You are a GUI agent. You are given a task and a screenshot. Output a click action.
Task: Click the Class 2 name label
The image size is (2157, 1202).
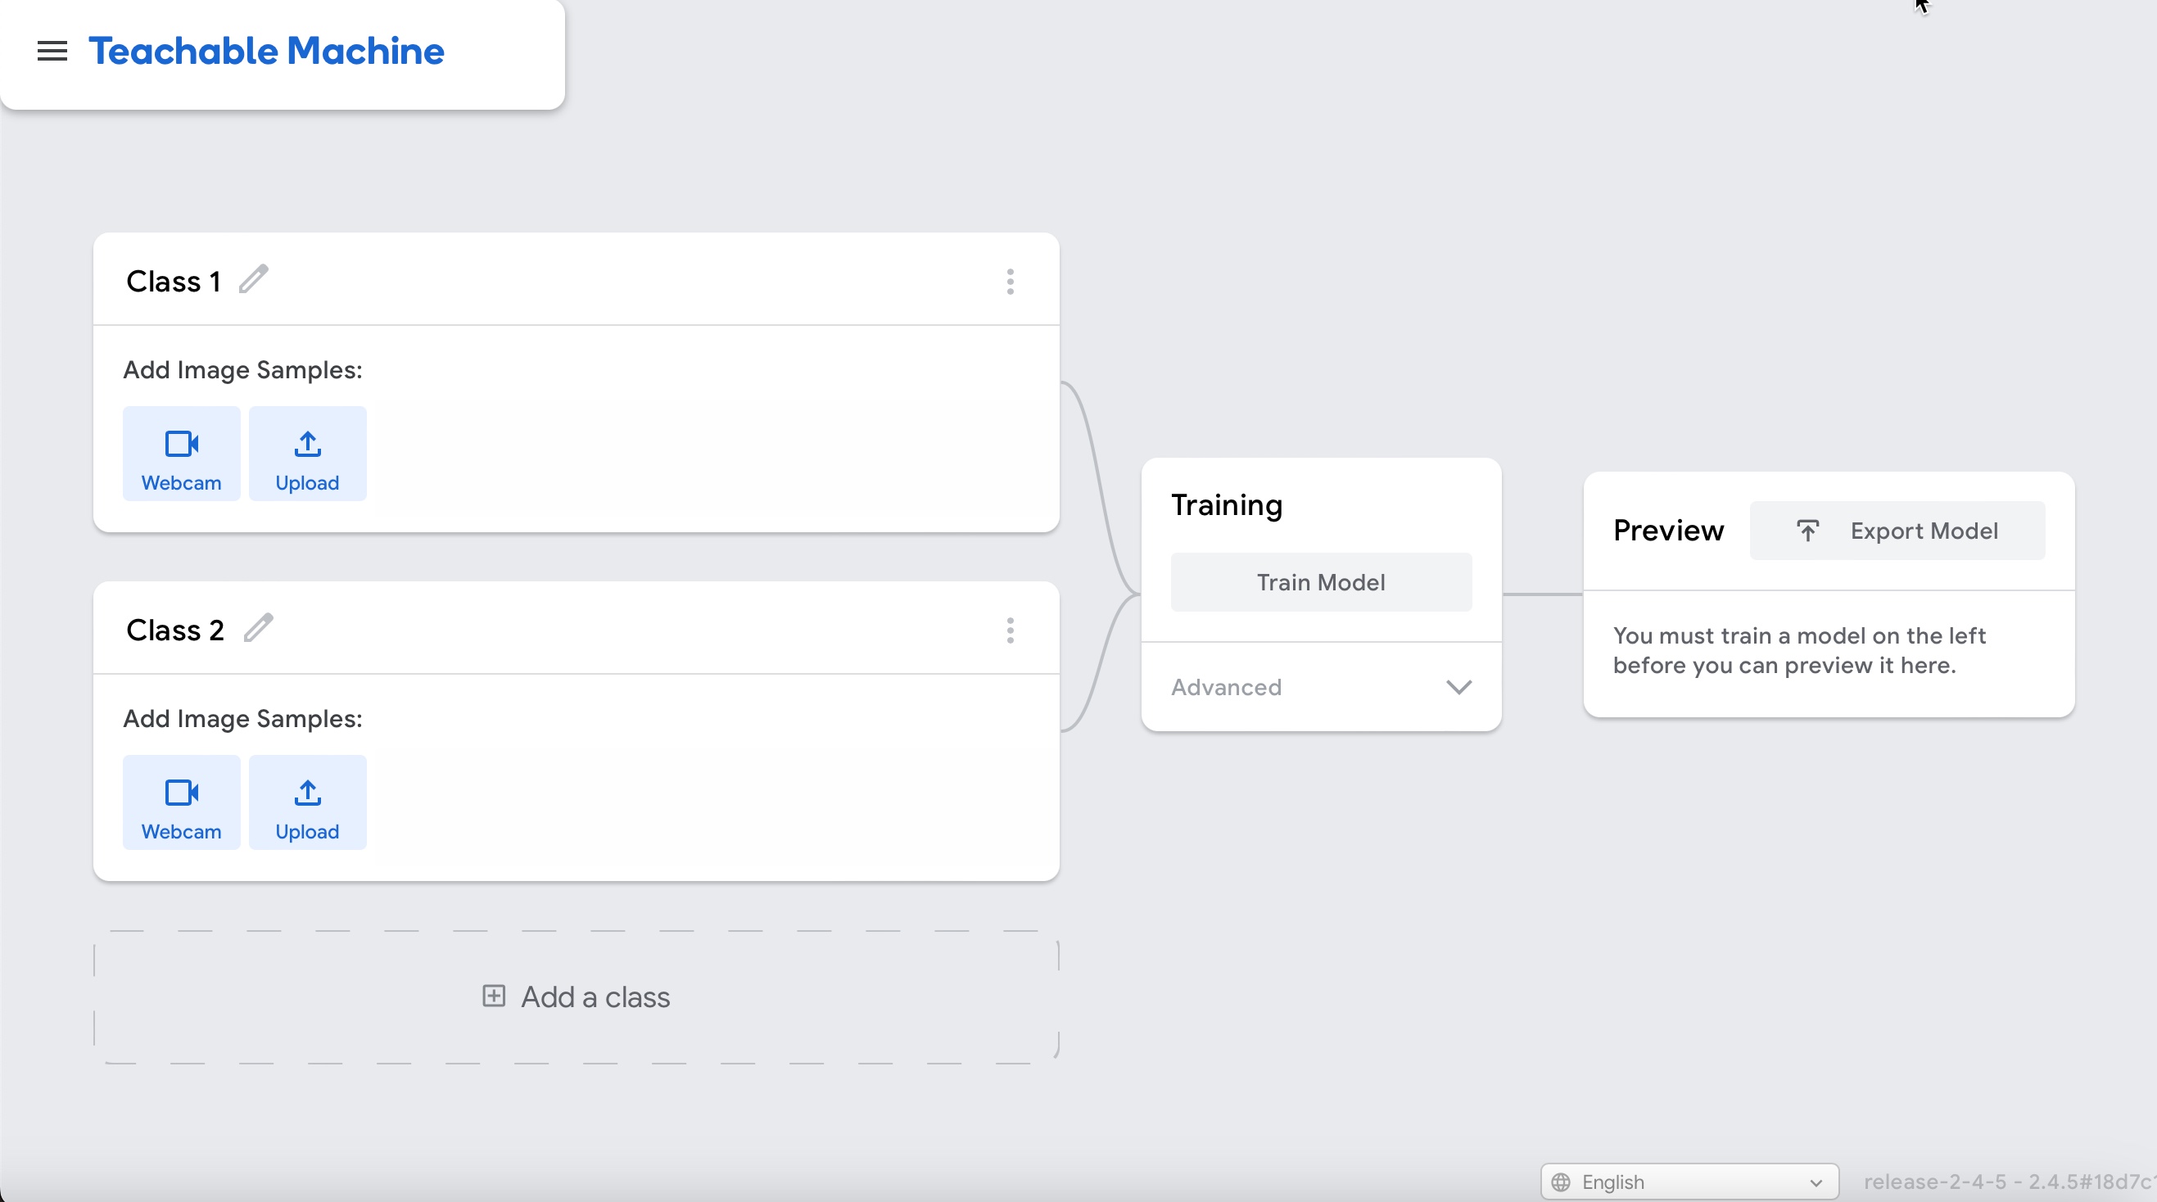coord(175,630)
